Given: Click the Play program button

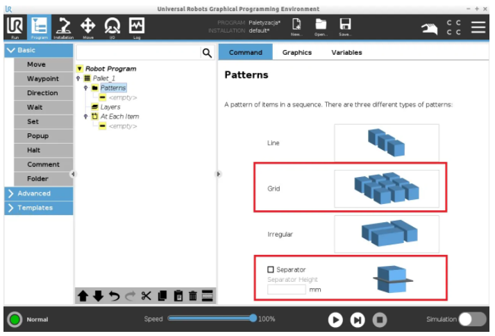Looking at the screenshot, I should [x=335, y=320].
